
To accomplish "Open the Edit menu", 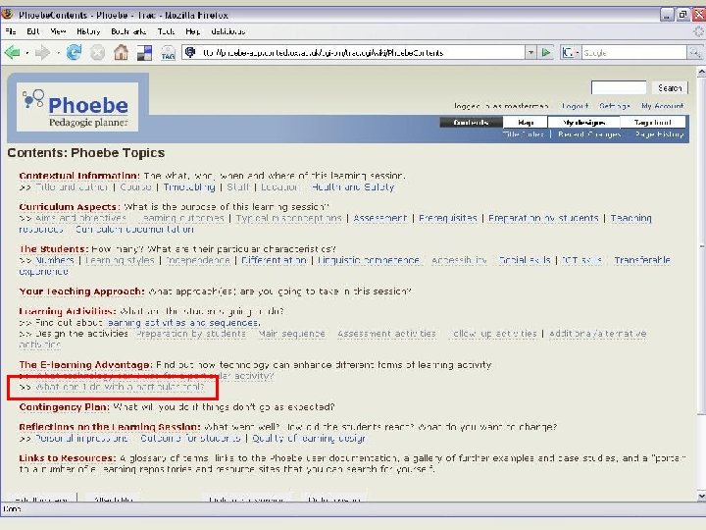I will tap(33, 31).
